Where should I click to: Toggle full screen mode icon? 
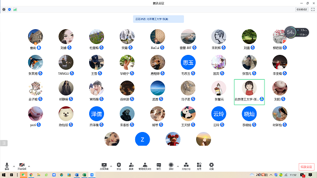313,9
